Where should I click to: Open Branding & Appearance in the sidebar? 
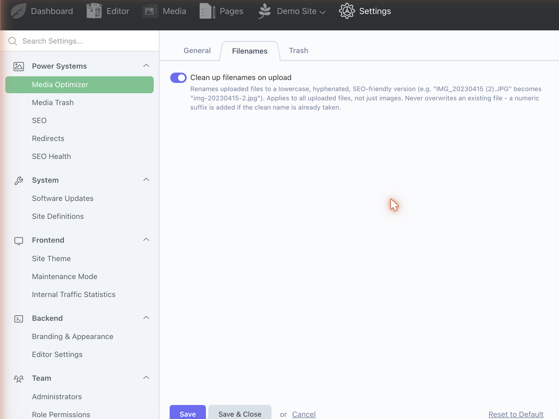click(x=72, y=337)
